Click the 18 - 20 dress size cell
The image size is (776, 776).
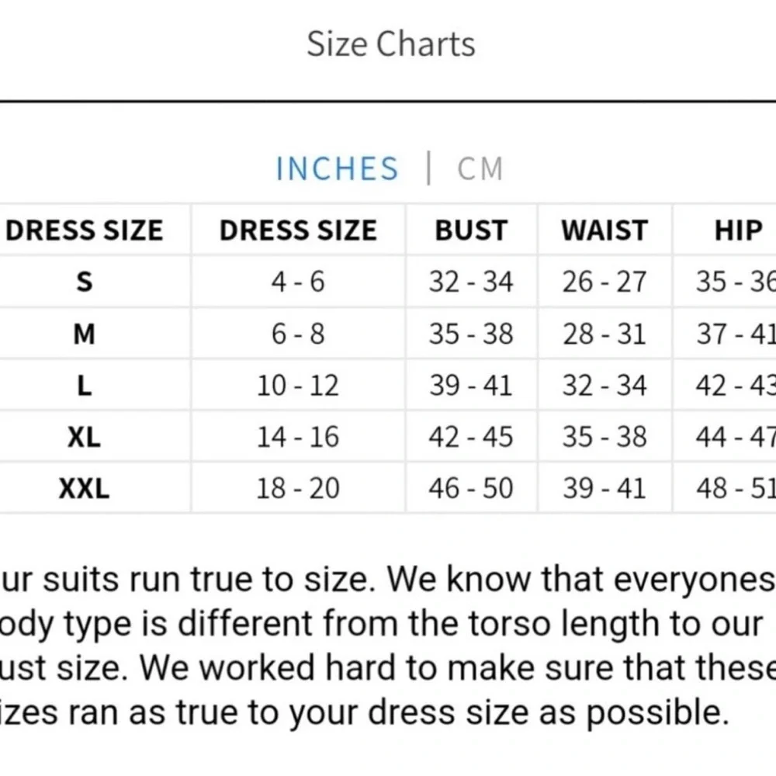298,488
